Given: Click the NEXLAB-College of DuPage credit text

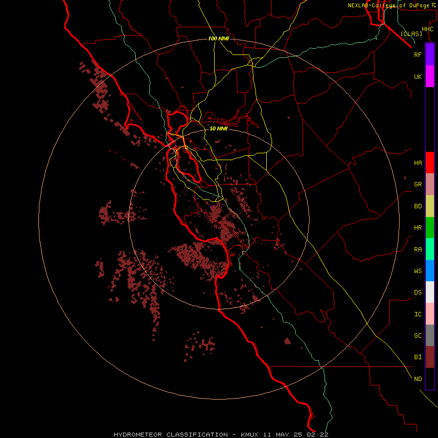Looking at the screenshot, I should (x=388, y=5).
